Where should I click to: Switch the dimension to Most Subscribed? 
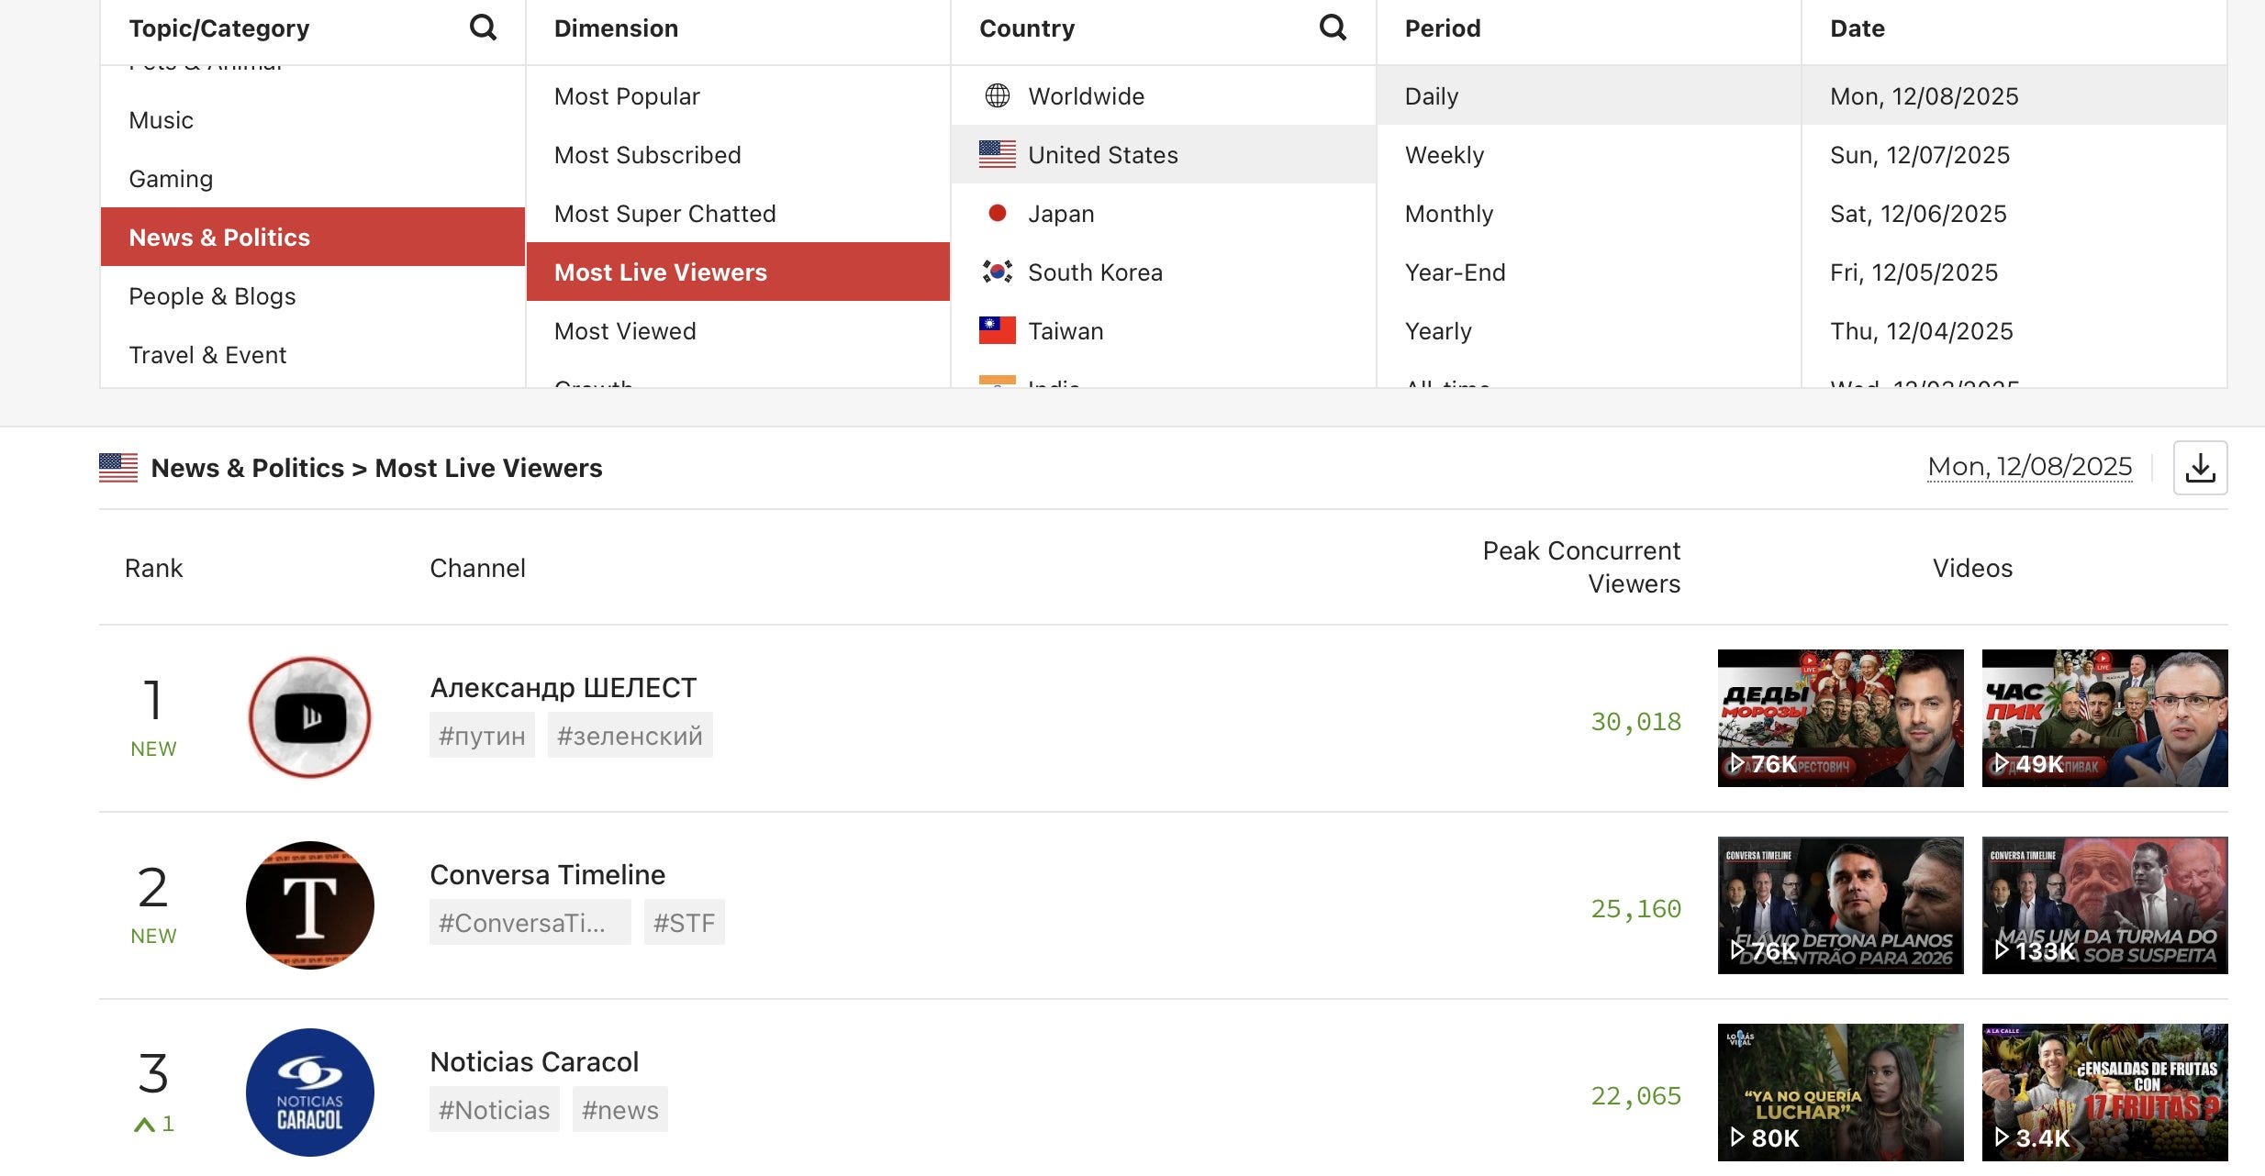pyautogui.click(x=647, y=155)
